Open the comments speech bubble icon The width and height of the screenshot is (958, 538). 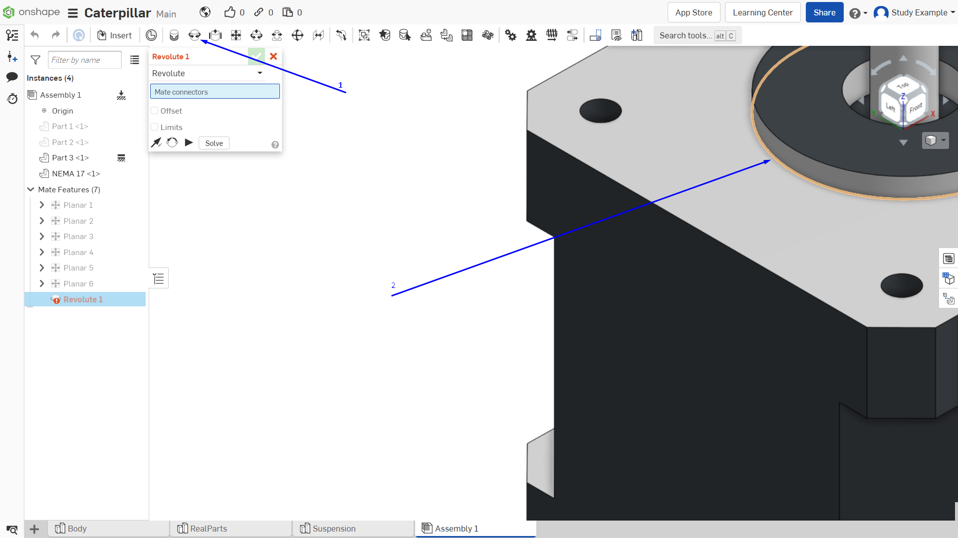[x=12, y=77]
